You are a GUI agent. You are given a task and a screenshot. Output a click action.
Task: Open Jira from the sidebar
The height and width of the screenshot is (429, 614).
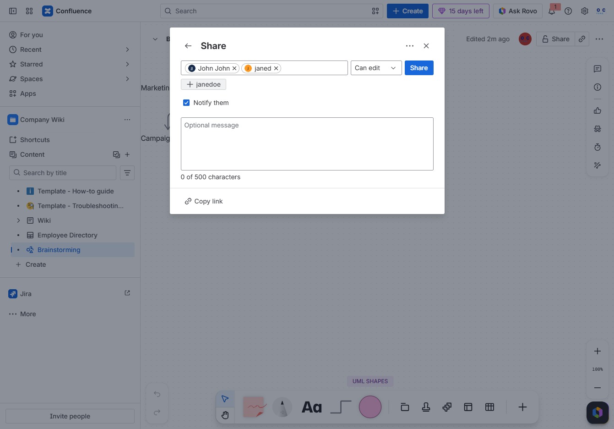coord(70,294)
